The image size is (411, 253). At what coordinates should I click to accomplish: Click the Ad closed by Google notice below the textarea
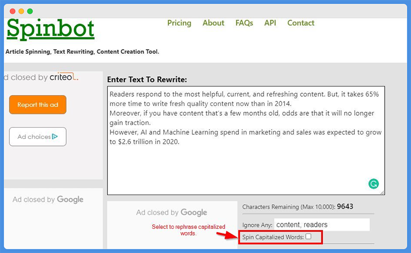172,212
